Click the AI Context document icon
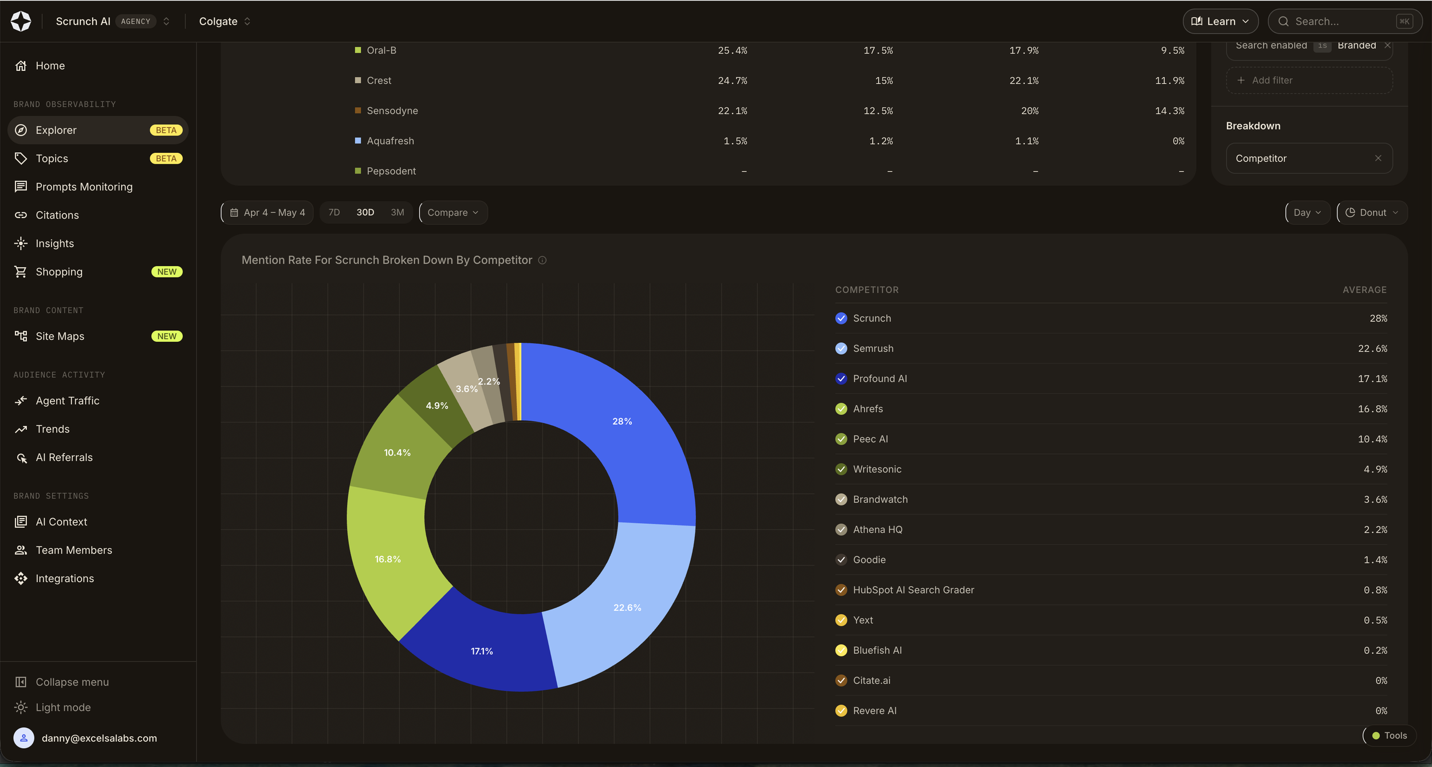Viewport: 1432px width, 767px height. tap(21, 522)
